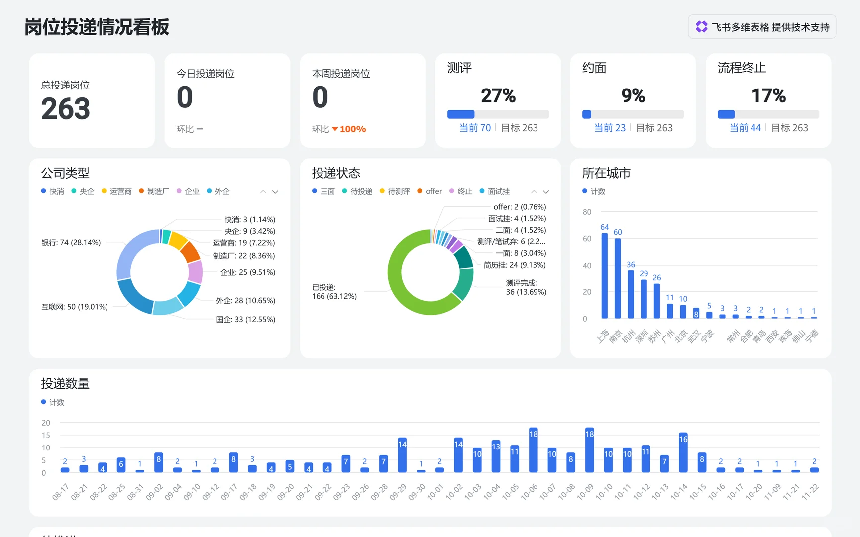Hide the offer series in 投递状态 legend
Screen dimensions: 860x537
430,191
